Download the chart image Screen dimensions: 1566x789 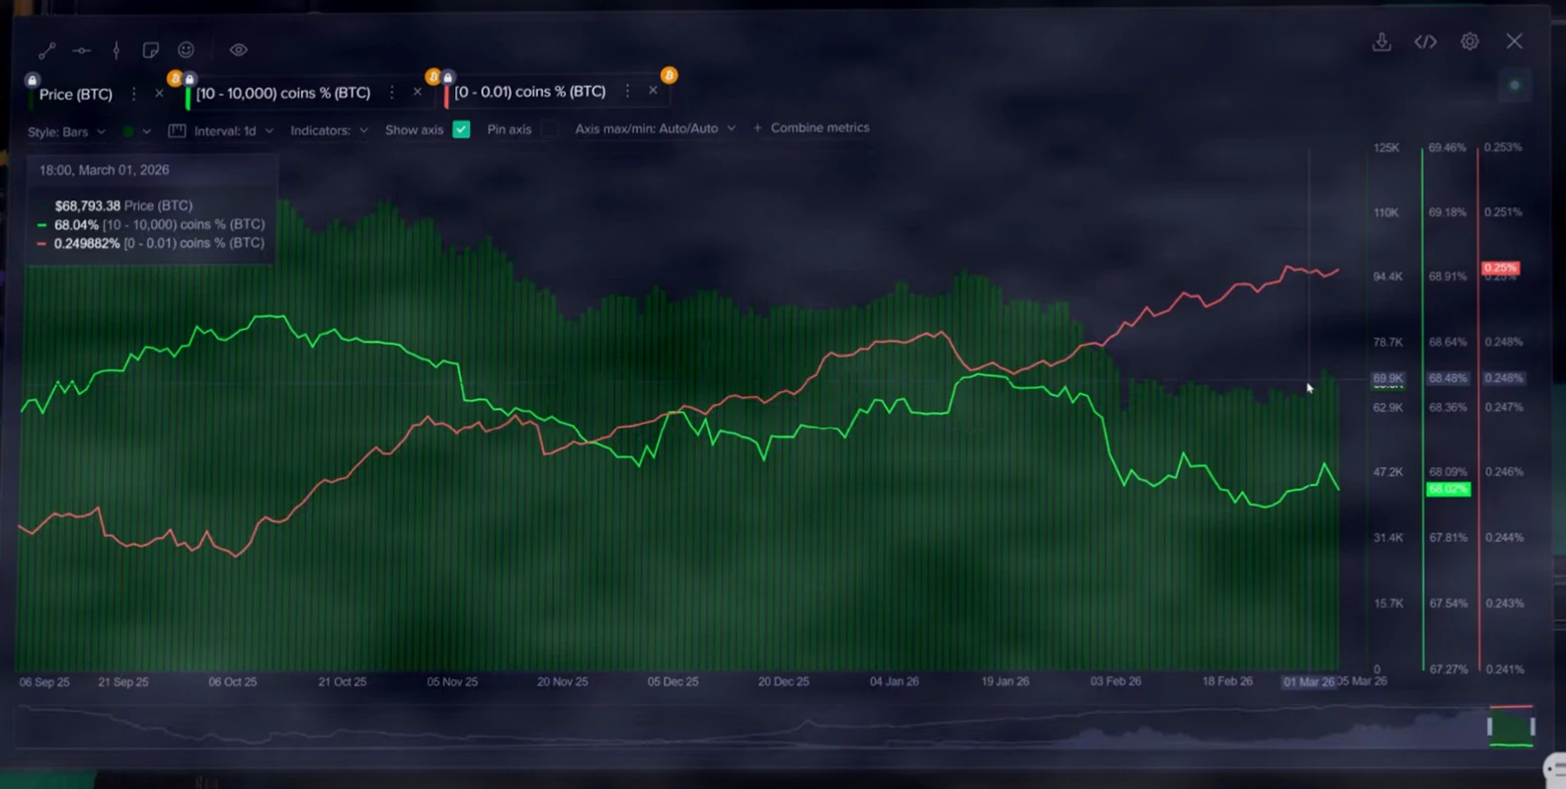1381,41
